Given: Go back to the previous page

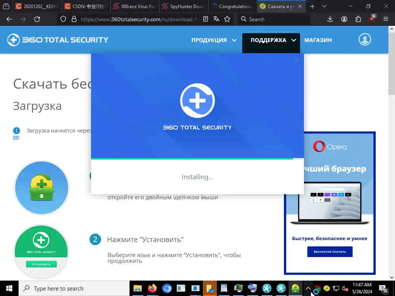Looking at the screenshot, I should (9, 19).
